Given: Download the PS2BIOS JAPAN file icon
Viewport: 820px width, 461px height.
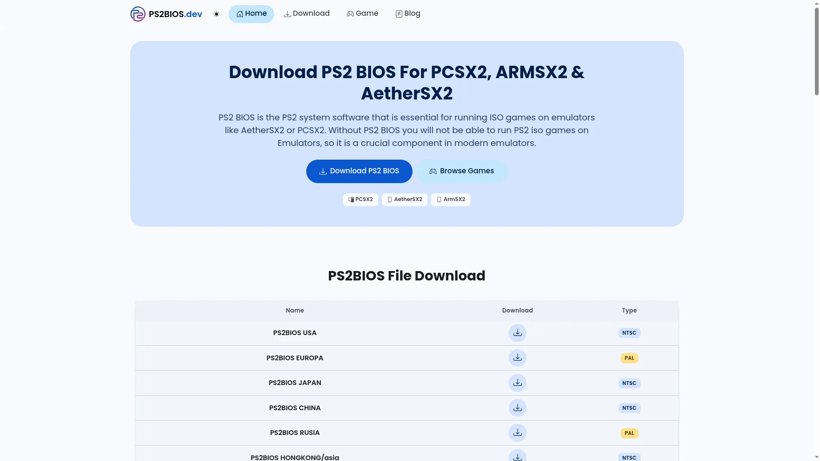Looking at the screenshot, I should click(x=517, y=383).
